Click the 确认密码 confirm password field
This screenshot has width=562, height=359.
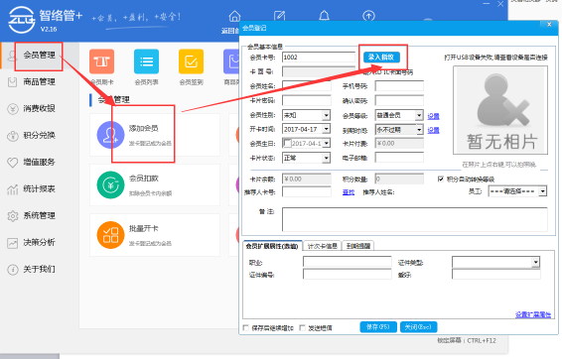(399, 100)
